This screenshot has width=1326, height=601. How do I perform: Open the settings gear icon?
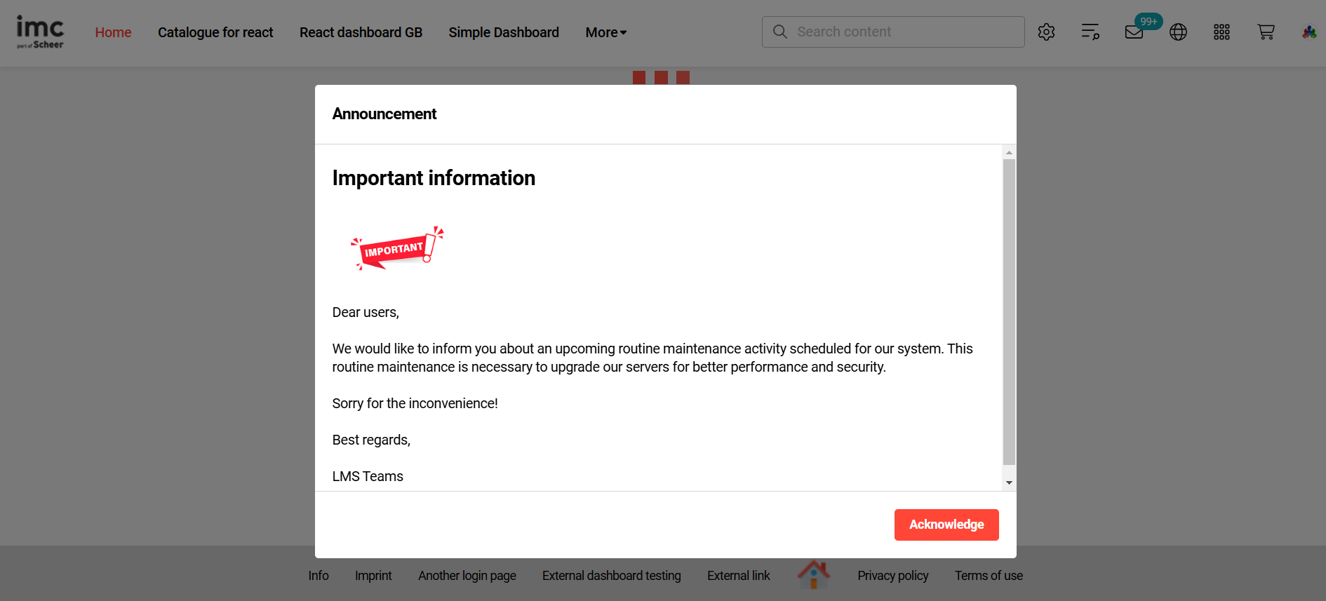point(1046,32)
